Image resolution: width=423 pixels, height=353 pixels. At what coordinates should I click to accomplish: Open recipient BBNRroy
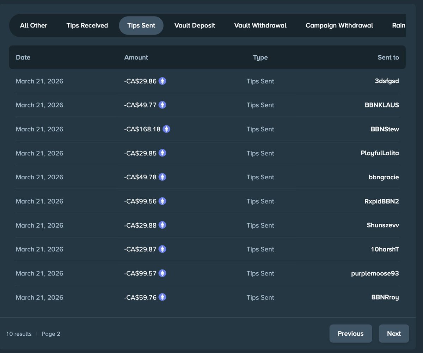pyautogui.click(x=385, y=297)
